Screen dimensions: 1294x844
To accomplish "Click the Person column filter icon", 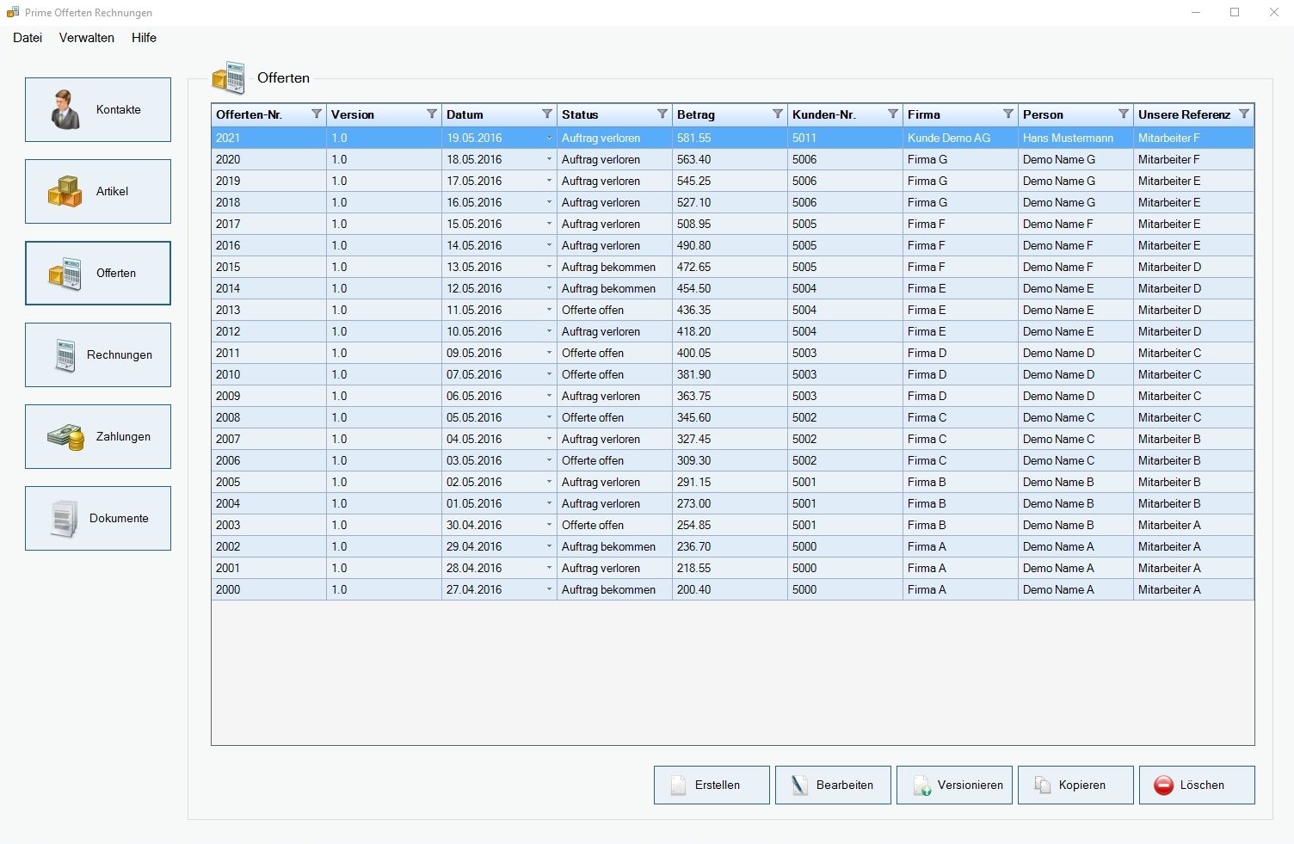I will tap(1124, 114).
